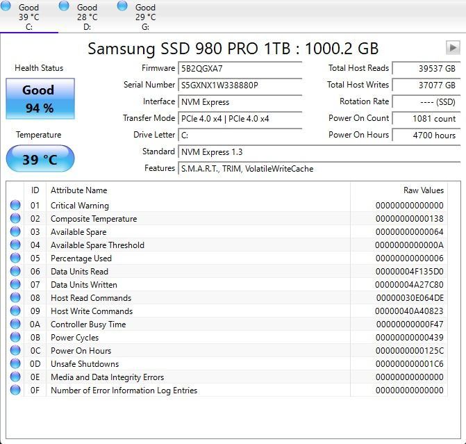Screen dimensions: 466x444
Task: Select the Data Units Written attribute name
Action: (x=84, y=285)
